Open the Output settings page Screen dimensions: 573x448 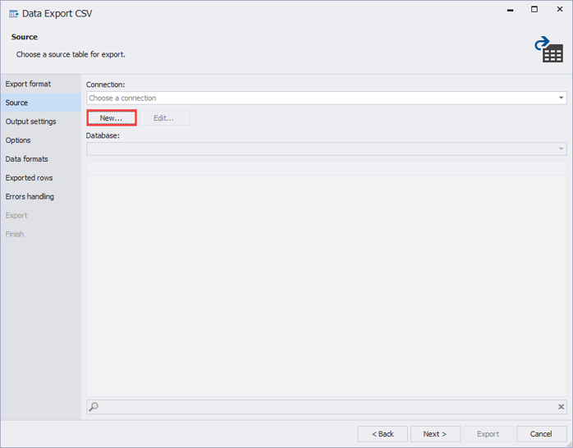click(31, 121)
